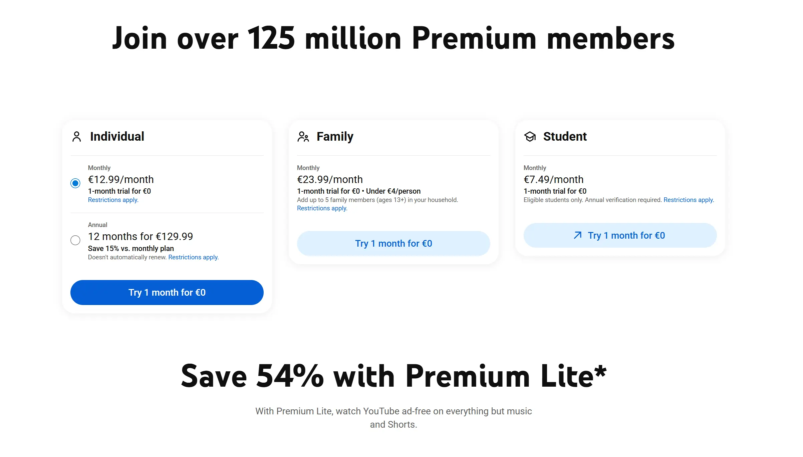Viewport: 803px width, 457px height.
Task: Start the Individual plan free trial
Action: coord(167,292)
